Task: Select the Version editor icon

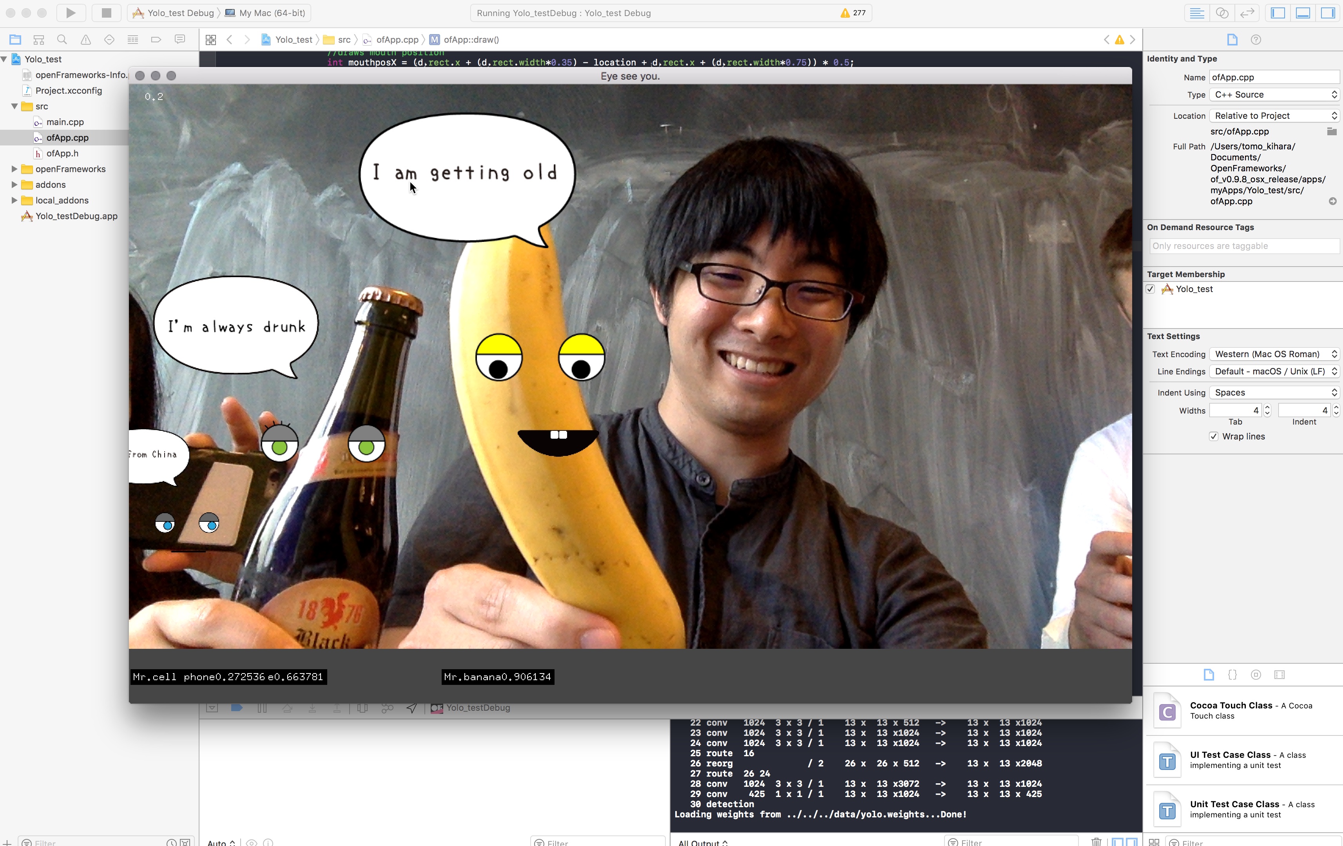Action: 1247,13
